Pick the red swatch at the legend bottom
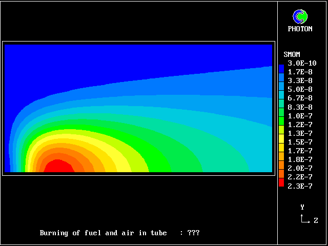328x246 pixels. point(281,182)
